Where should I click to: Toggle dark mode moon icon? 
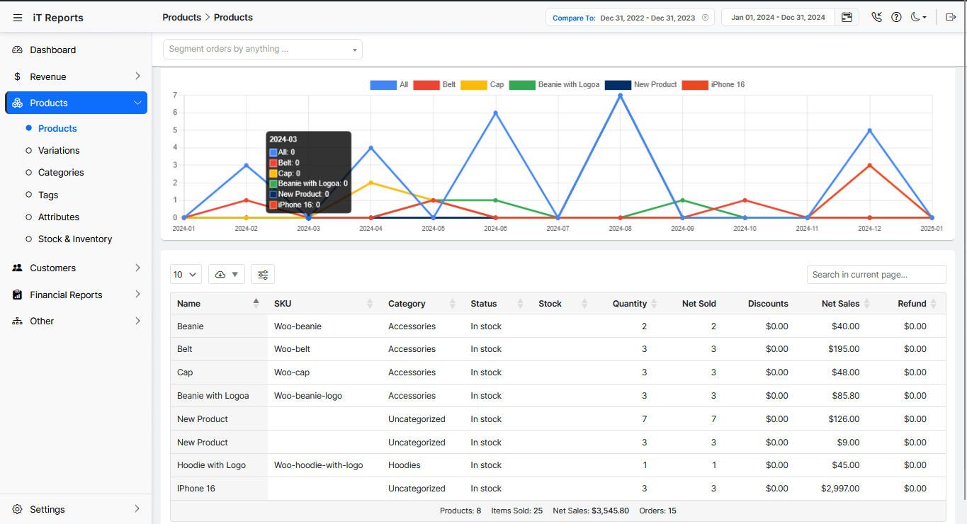click(x=918, y=18)
